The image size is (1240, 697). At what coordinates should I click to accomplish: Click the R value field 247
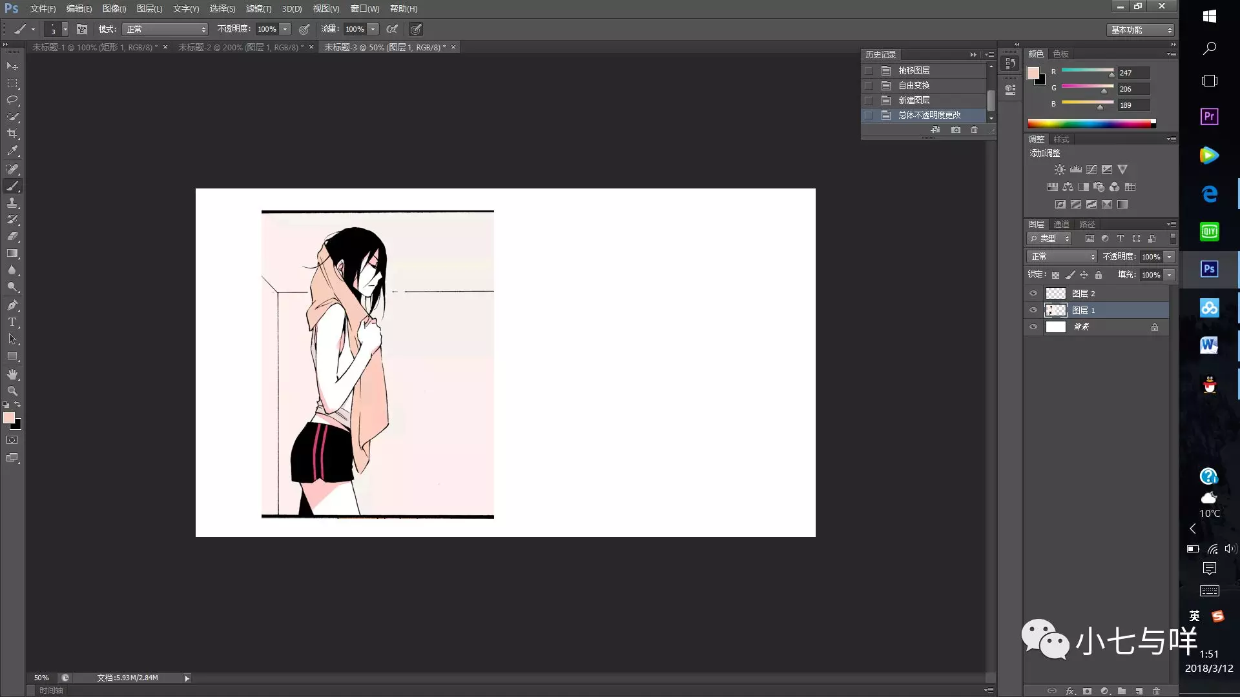click(x=1133, y=73)
